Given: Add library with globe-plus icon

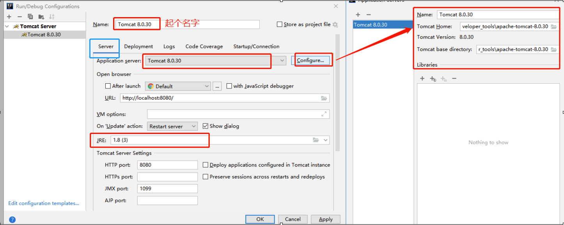Looking at the screenshot, I should (x=433, y=79).
